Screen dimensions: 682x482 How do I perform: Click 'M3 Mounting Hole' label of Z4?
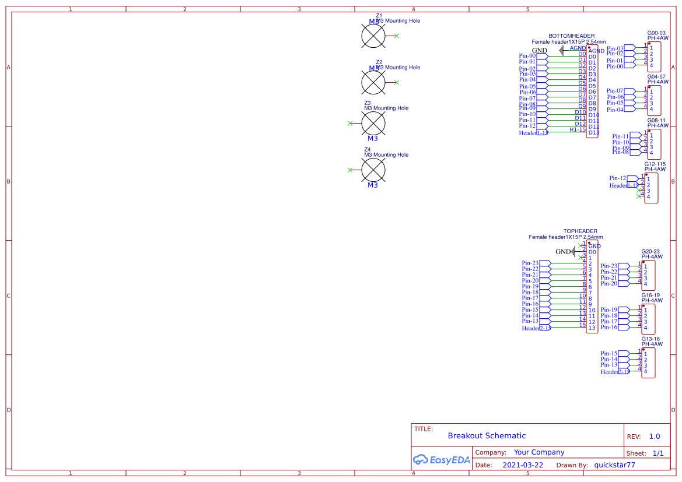(386, 154)
